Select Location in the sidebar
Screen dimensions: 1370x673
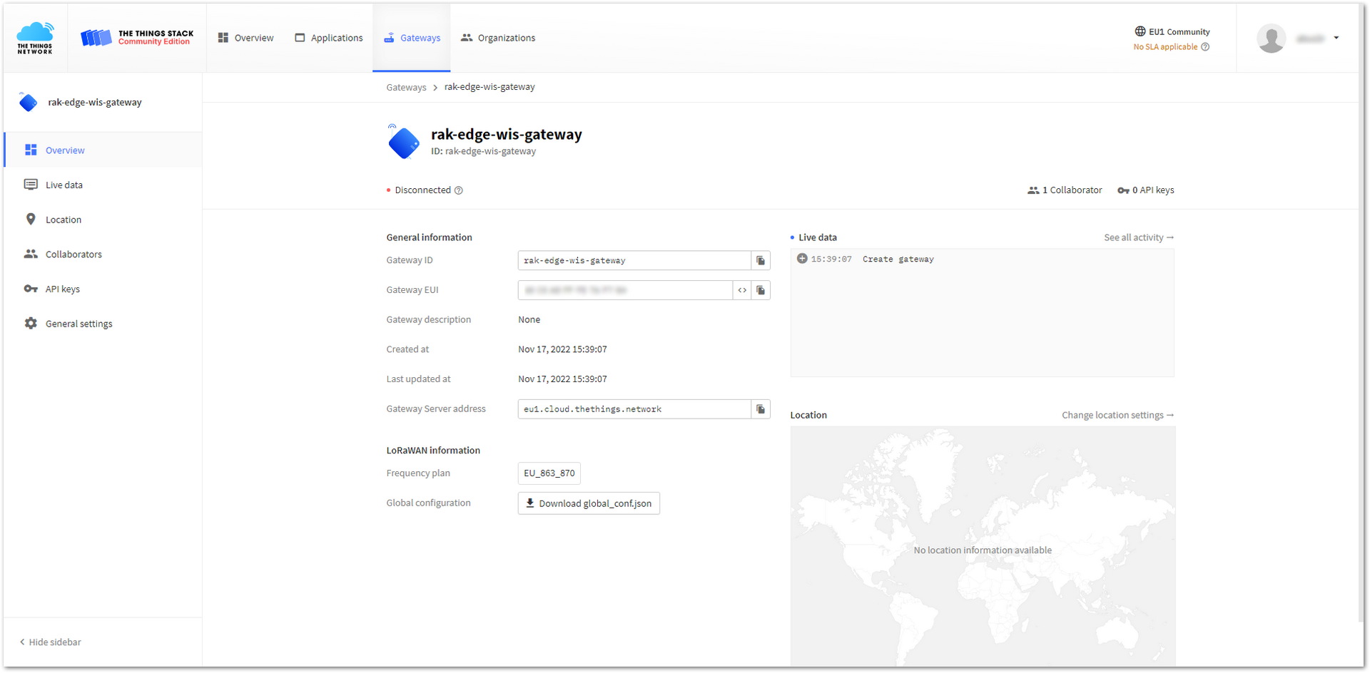coord(103,220)
